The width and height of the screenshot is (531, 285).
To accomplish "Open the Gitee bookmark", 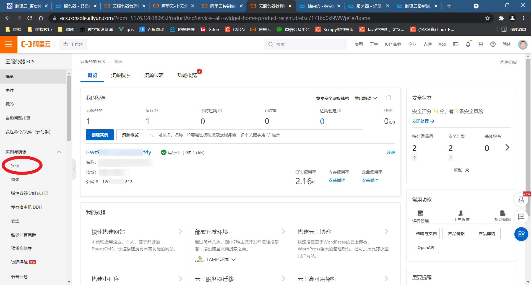I will point(210,29).
